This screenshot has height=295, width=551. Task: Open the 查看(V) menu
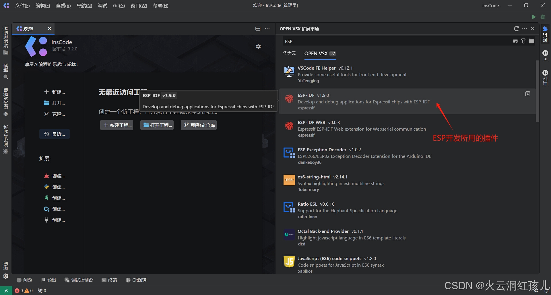(63, 6)
